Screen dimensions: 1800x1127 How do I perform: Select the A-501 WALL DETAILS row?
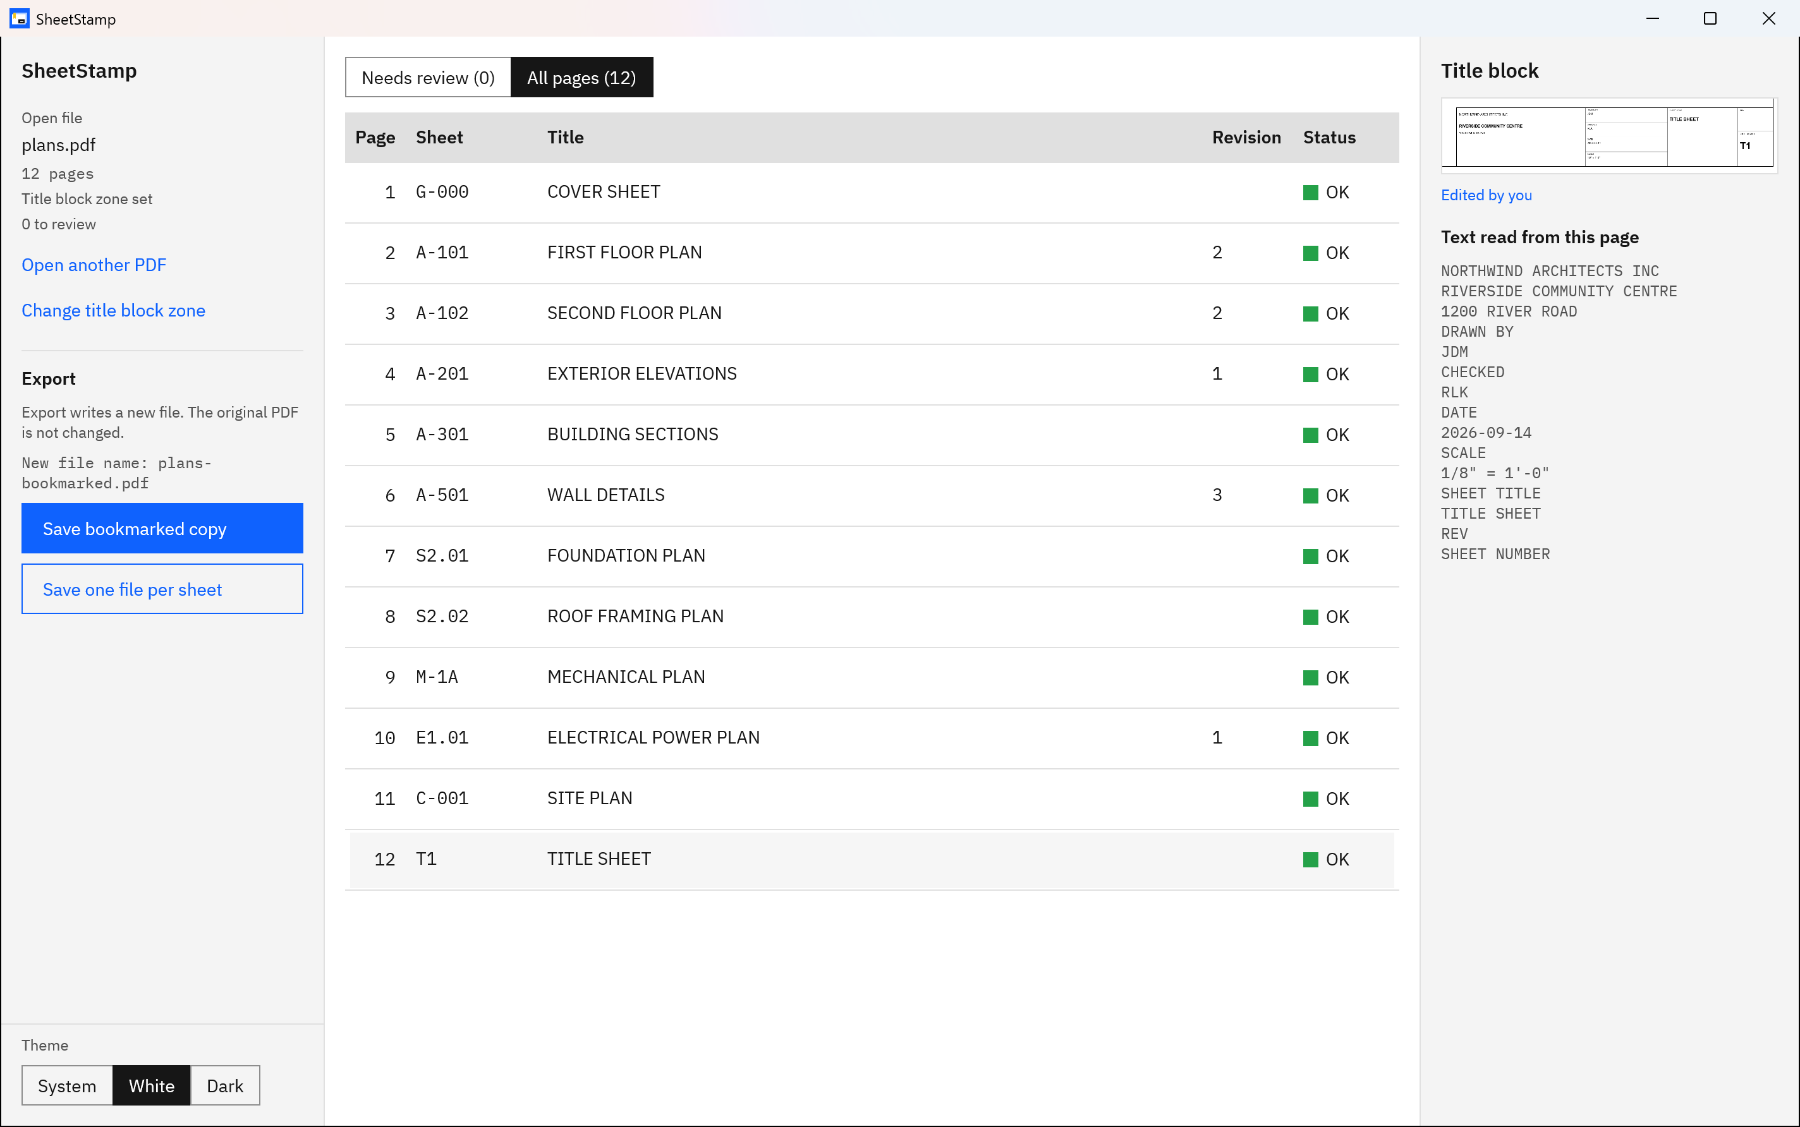pos(872,496)
